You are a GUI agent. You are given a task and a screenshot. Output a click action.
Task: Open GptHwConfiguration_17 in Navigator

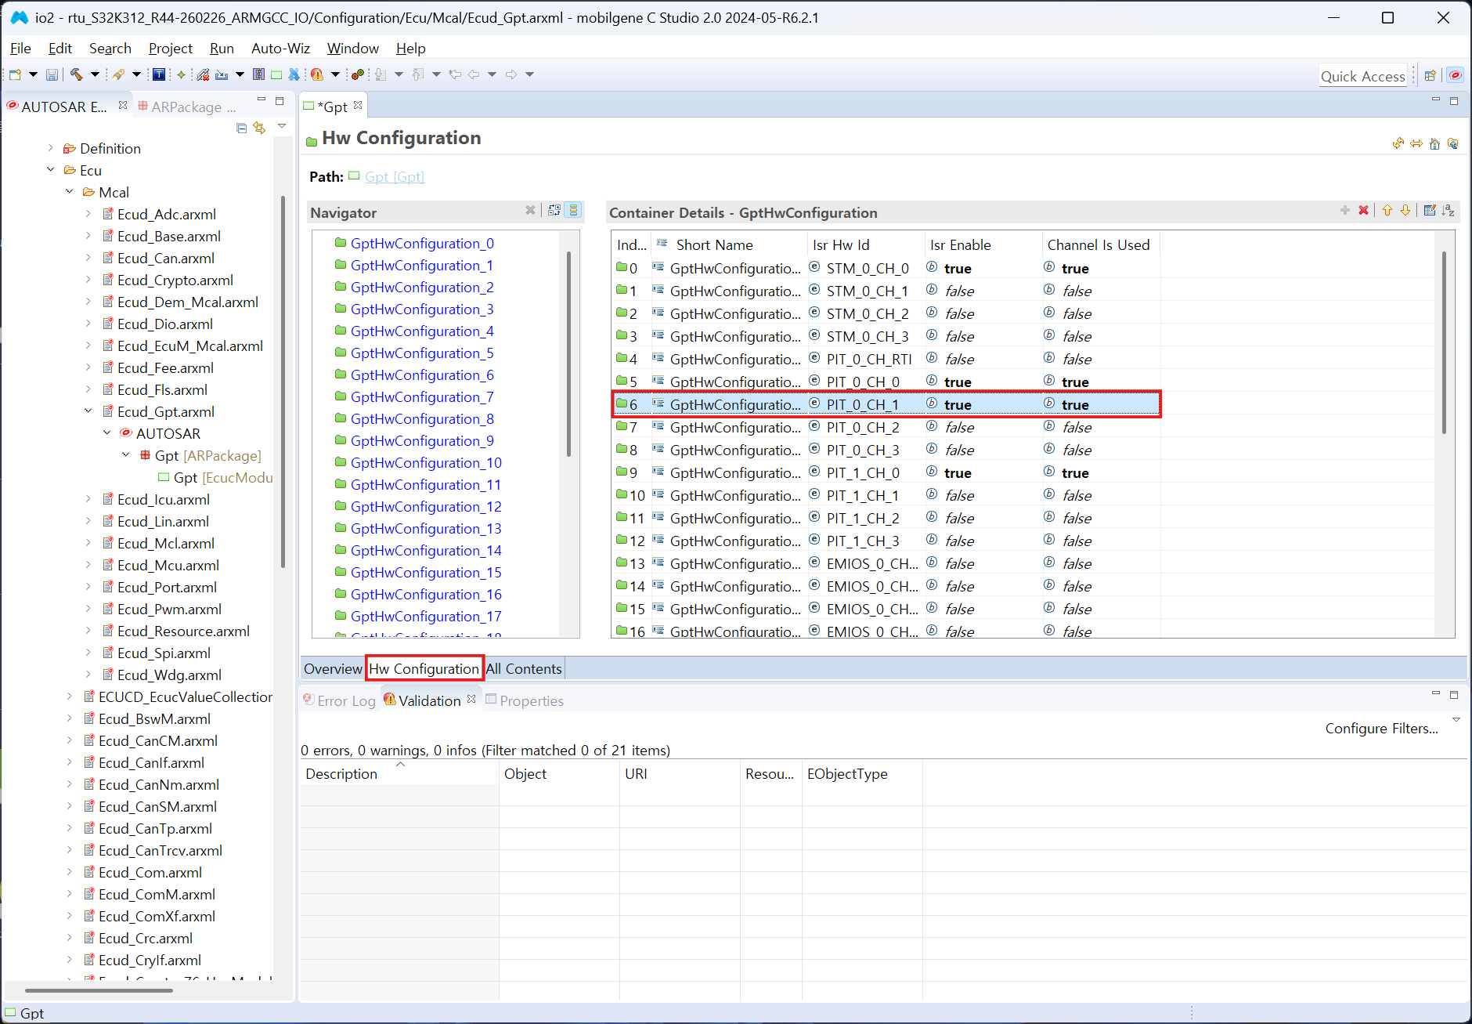(426, 617)
